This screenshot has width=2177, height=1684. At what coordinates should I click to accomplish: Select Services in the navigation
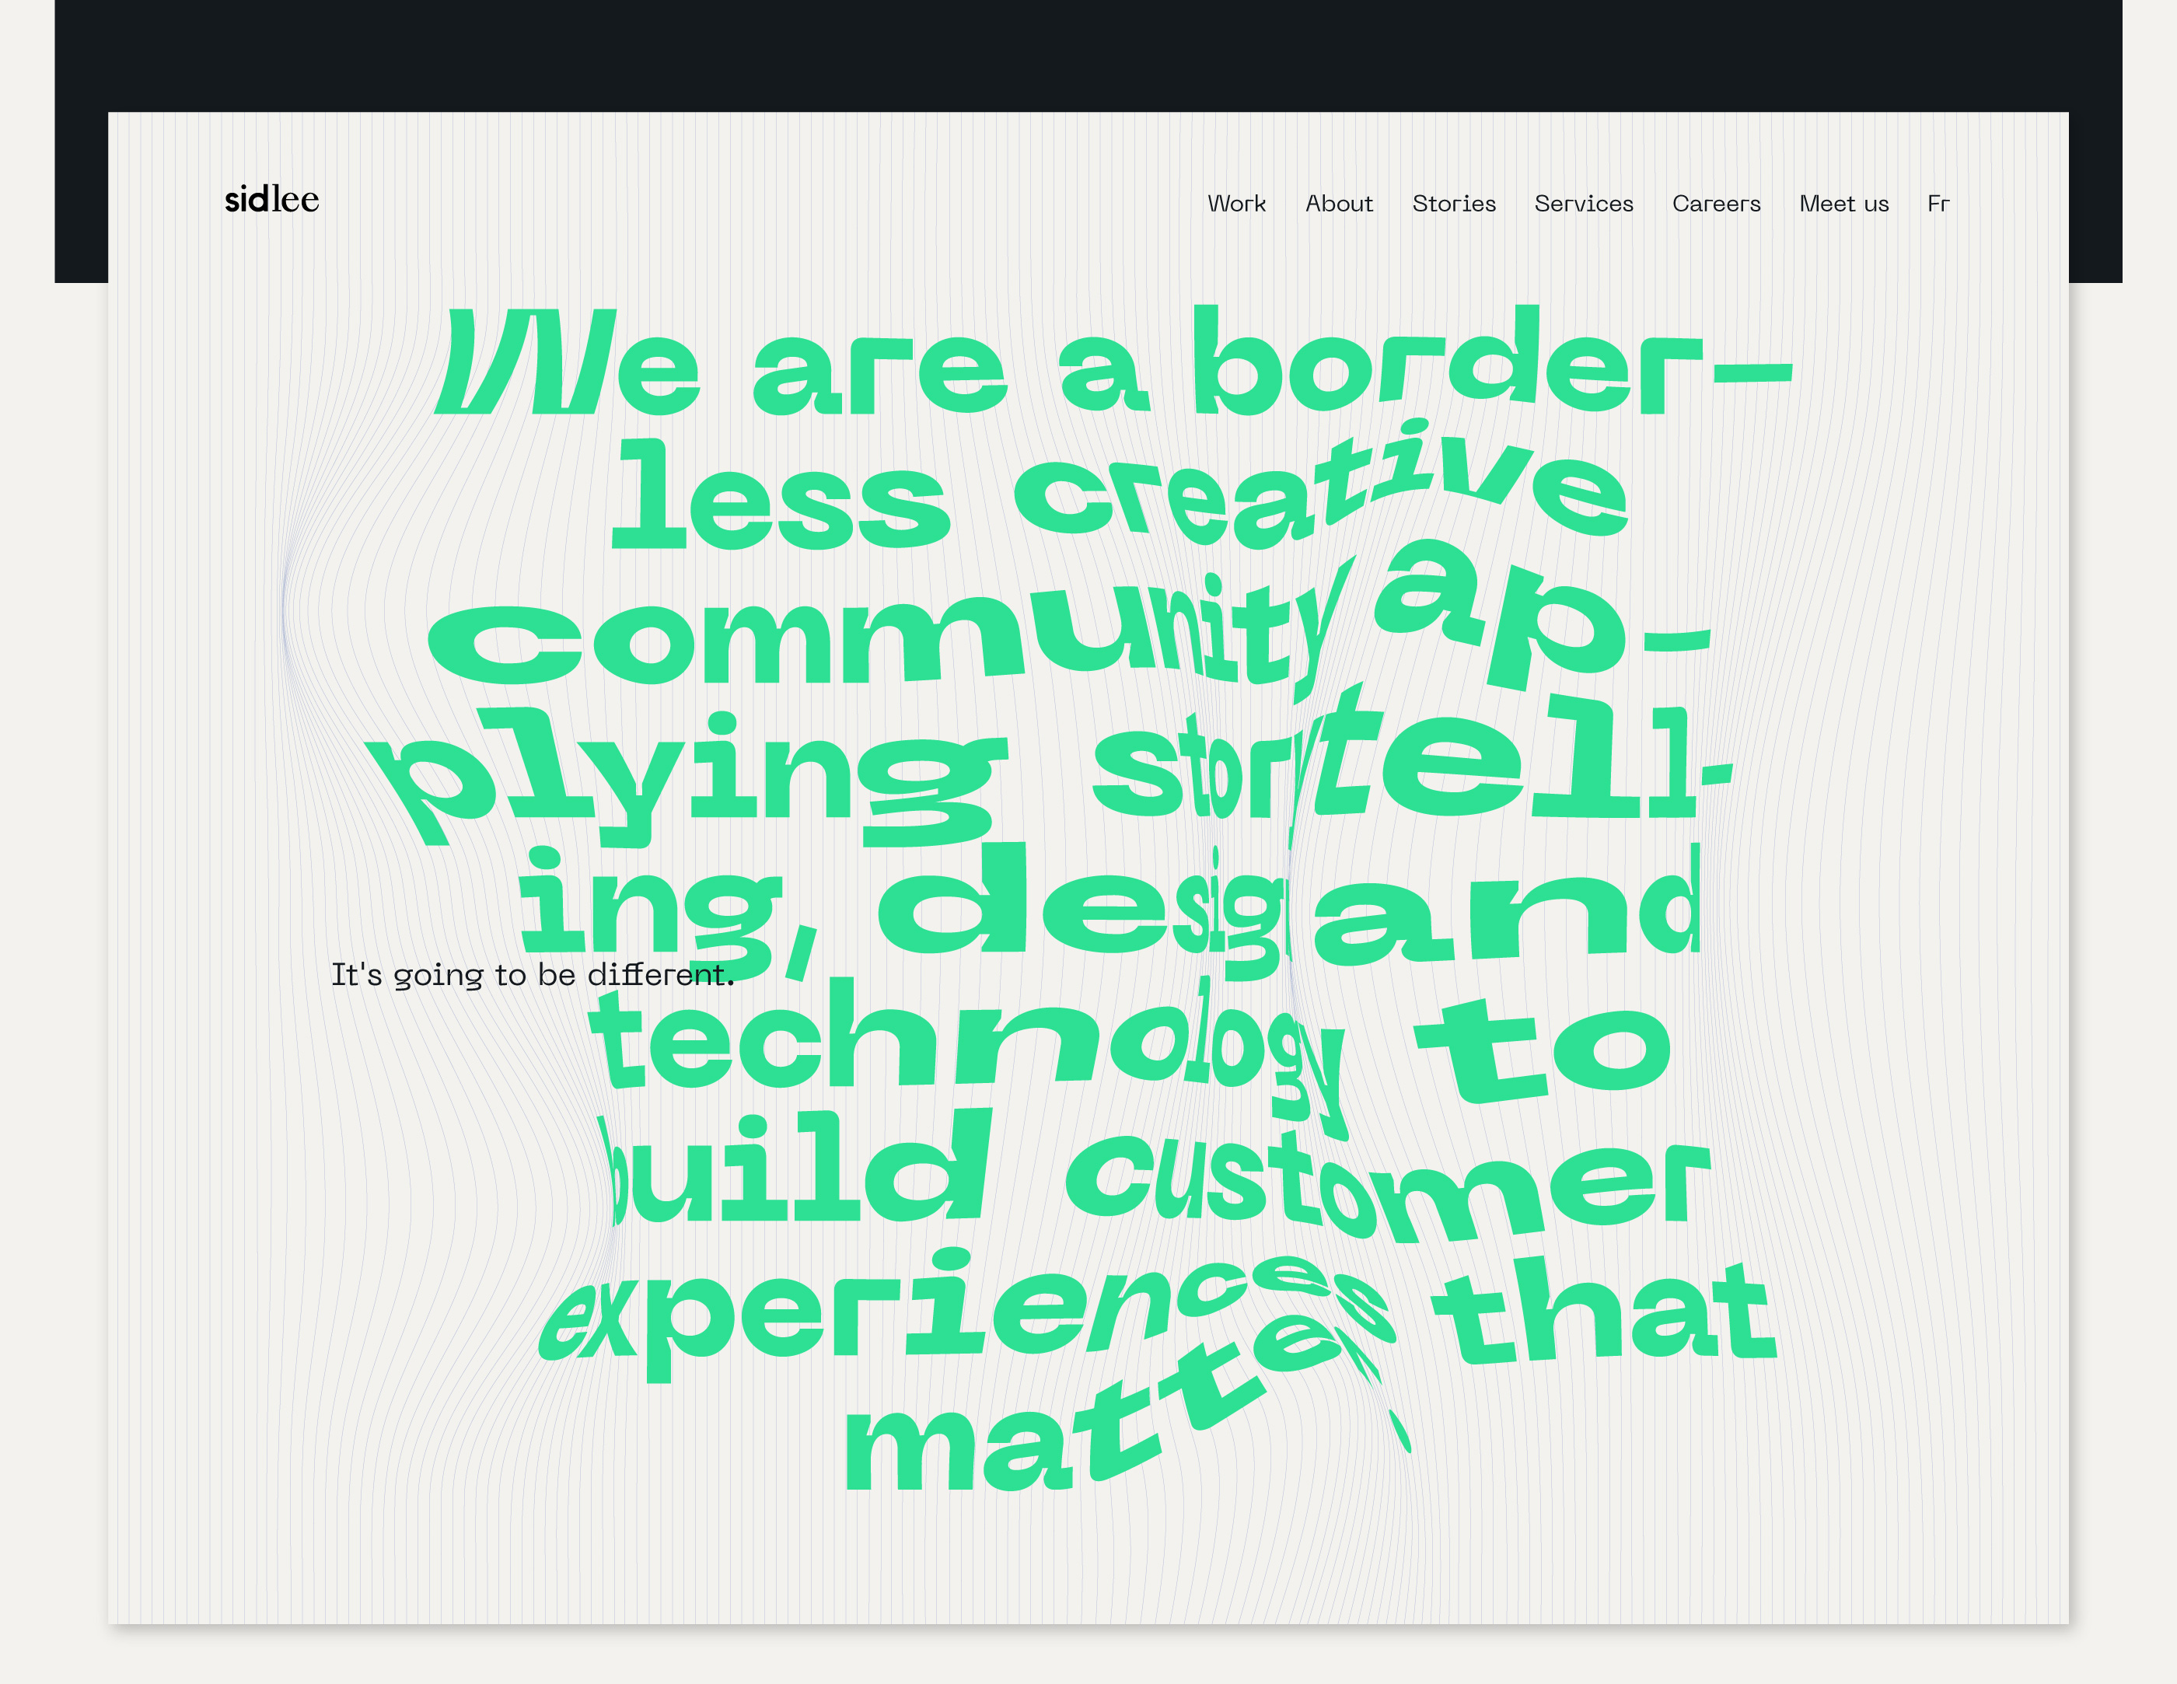pyautogui.click(x=1583, y=204)
